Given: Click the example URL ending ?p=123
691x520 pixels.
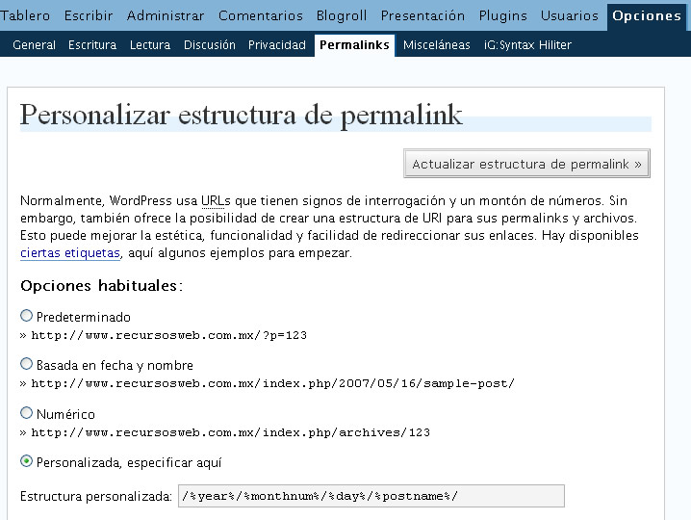Looking at the screenshot, I should [x=168, y=335].
